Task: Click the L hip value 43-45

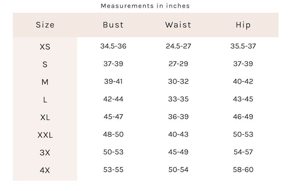Action: click(243, 99)
